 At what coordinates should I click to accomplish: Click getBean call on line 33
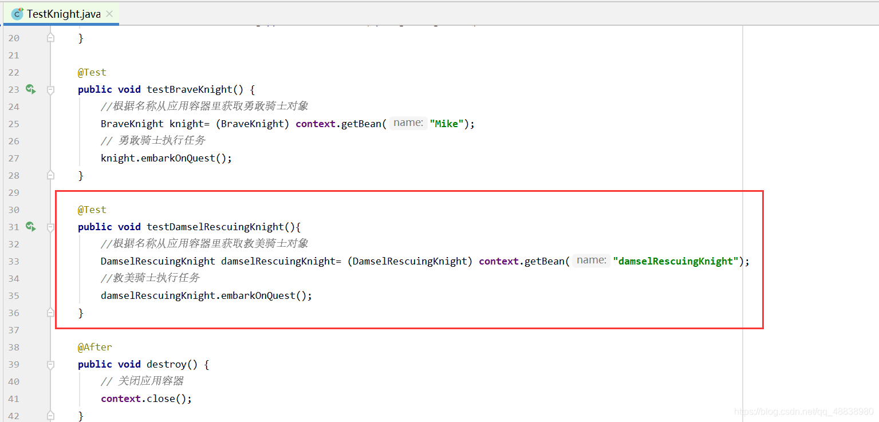point(545,261)
